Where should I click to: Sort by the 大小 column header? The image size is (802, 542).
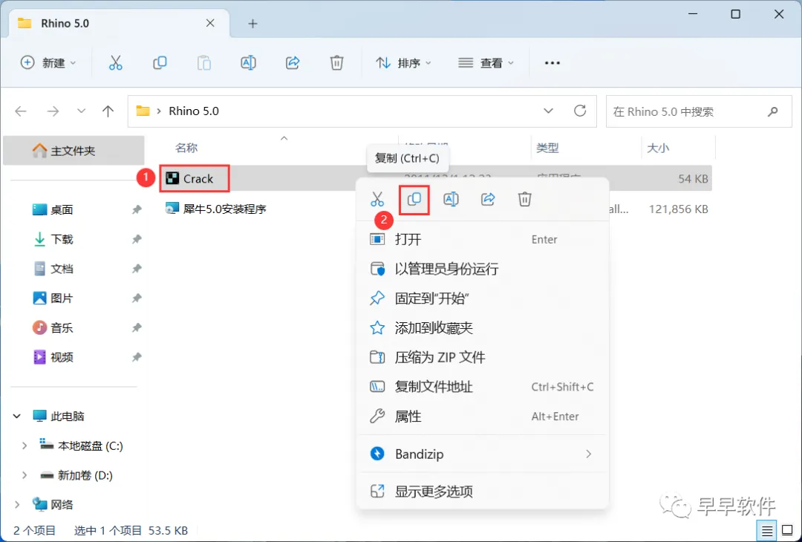(658, 148)
